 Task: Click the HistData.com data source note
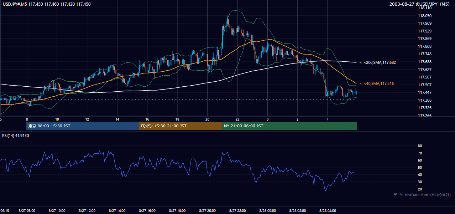point(422,195)
